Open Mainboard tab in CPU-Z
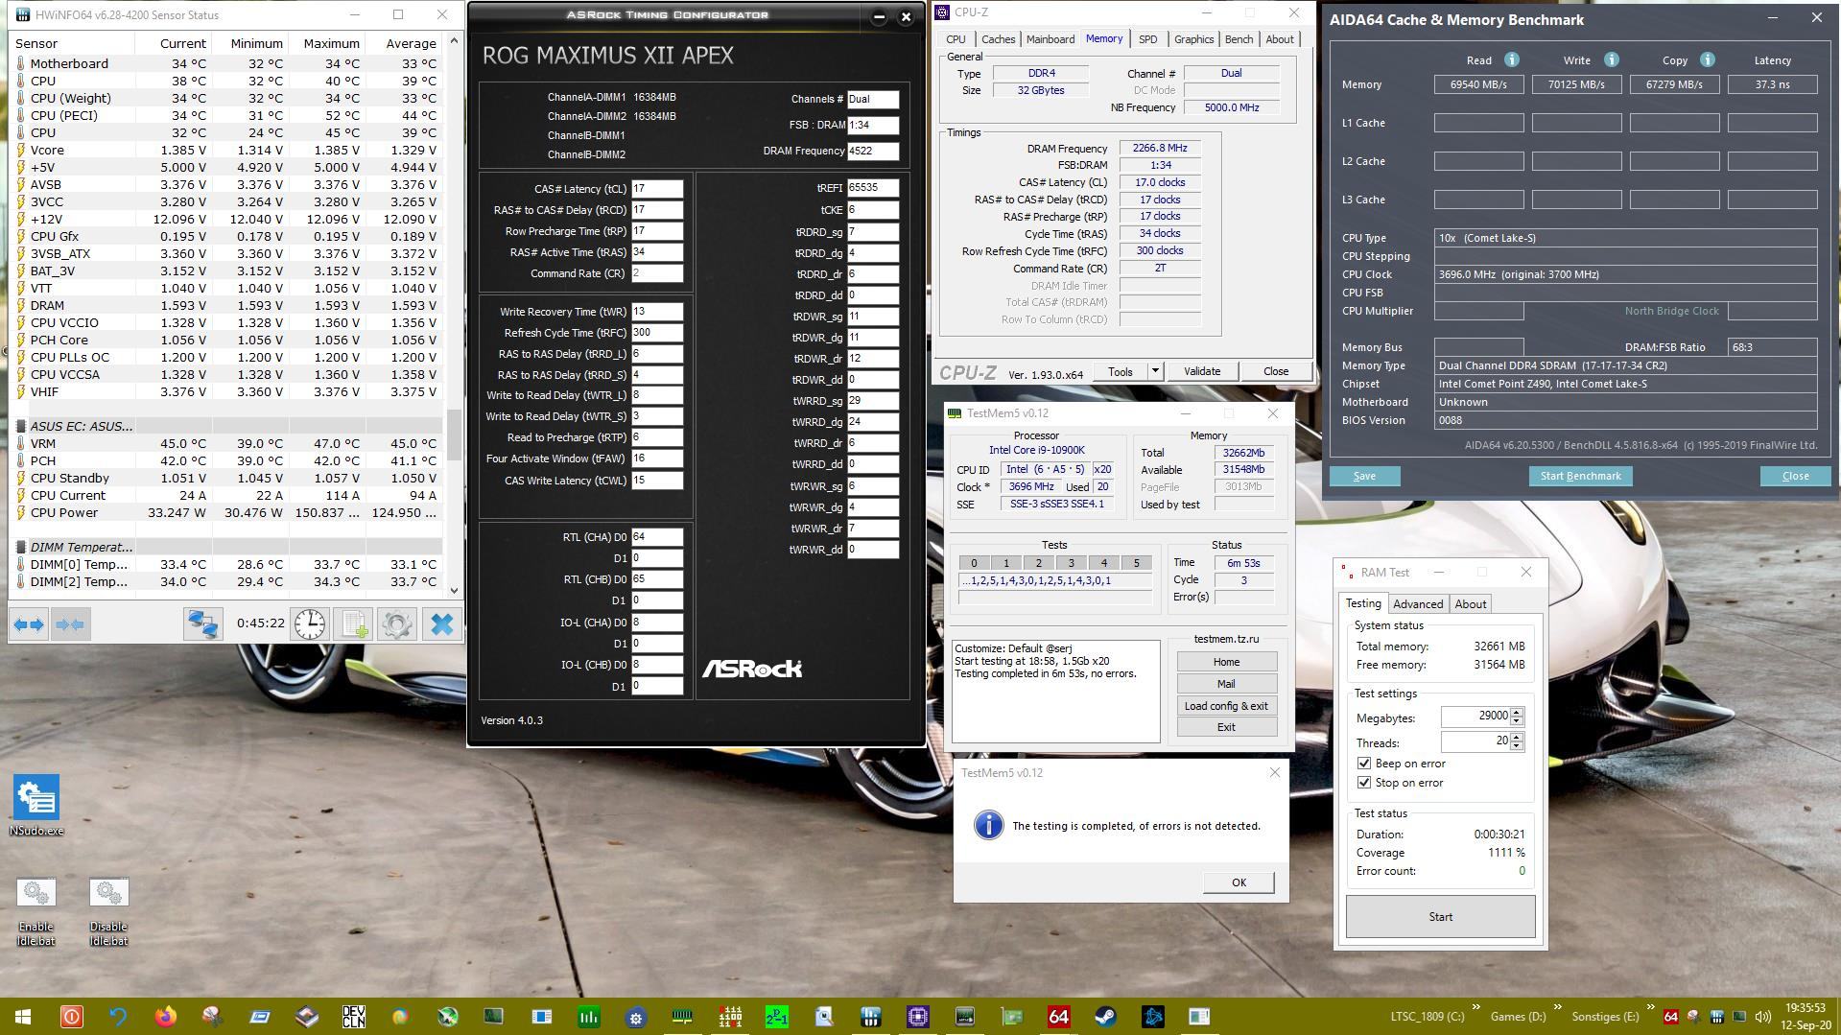Image resolution: width=1841 pixels, height=1035 pixels. click(1050, 39)
